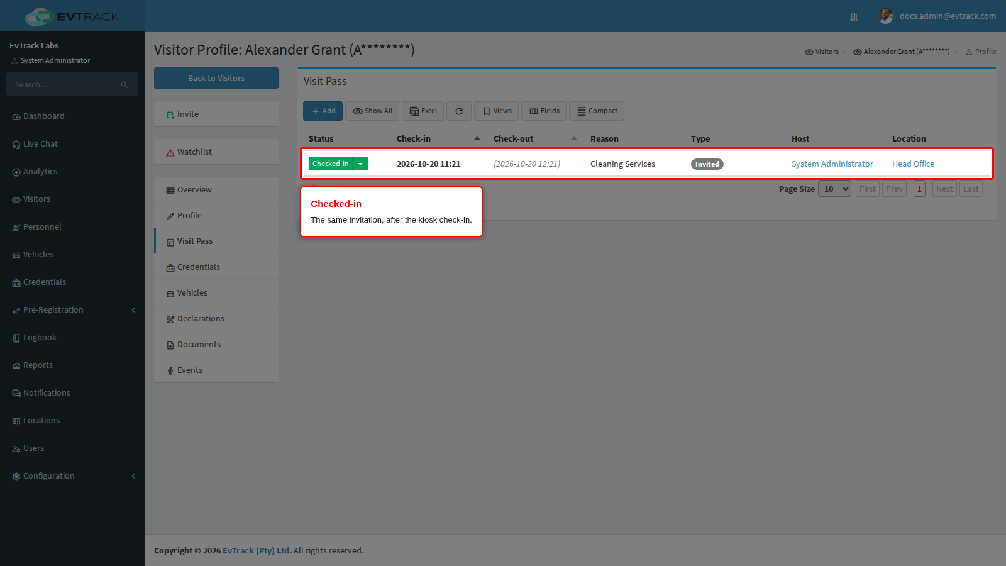The image size is (1006, 566).
Task: Open the EvTrack (Pty) Ltd. footer link
Action: tap(257, 551)
